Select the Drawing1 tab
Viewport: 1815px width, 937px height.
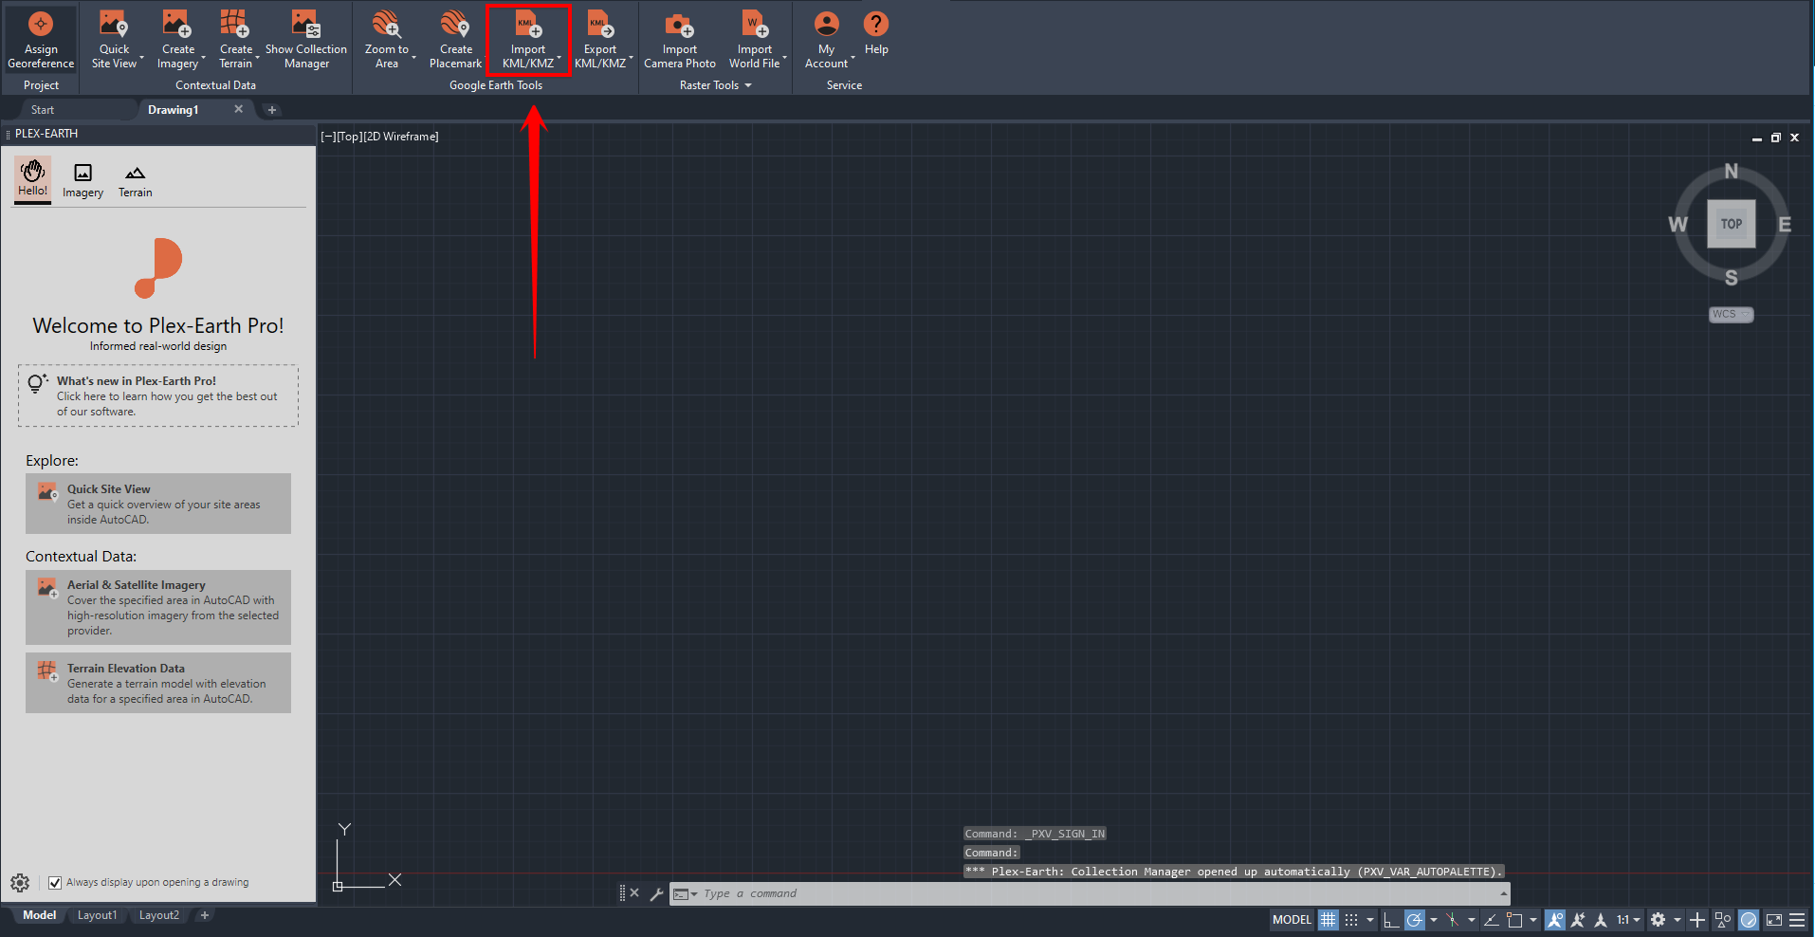click(174, 110)
